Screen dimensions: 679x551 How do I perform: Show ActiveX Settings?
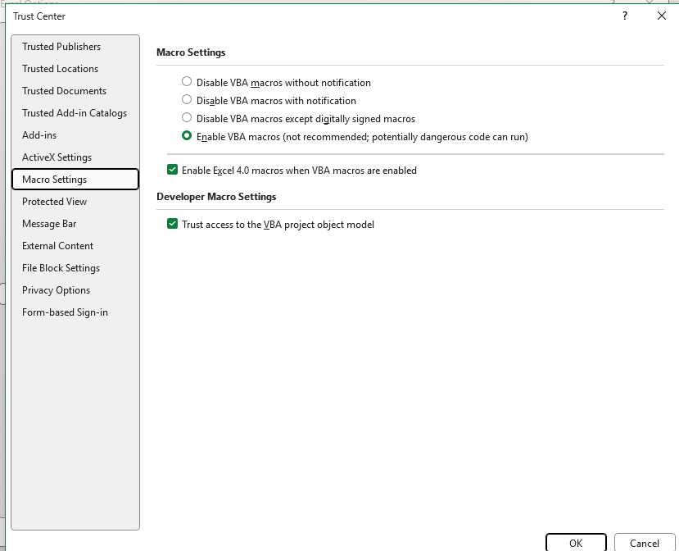[75, 157]
